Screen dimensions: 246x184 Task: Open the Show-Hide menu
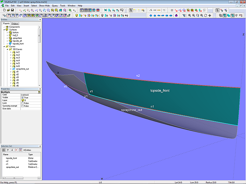tap(44, 6)
